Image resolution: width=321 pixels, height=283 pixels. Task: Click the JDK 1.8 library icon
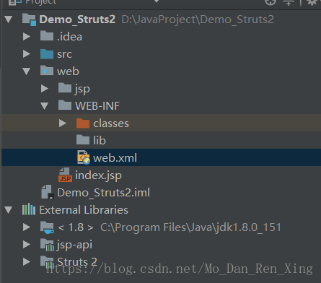[x=47, y=227]
